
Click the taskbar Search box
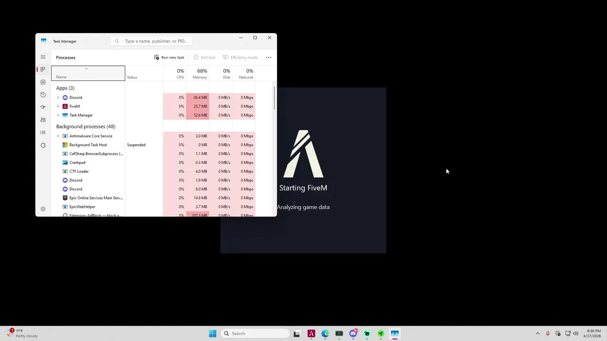tap(255, 333)
